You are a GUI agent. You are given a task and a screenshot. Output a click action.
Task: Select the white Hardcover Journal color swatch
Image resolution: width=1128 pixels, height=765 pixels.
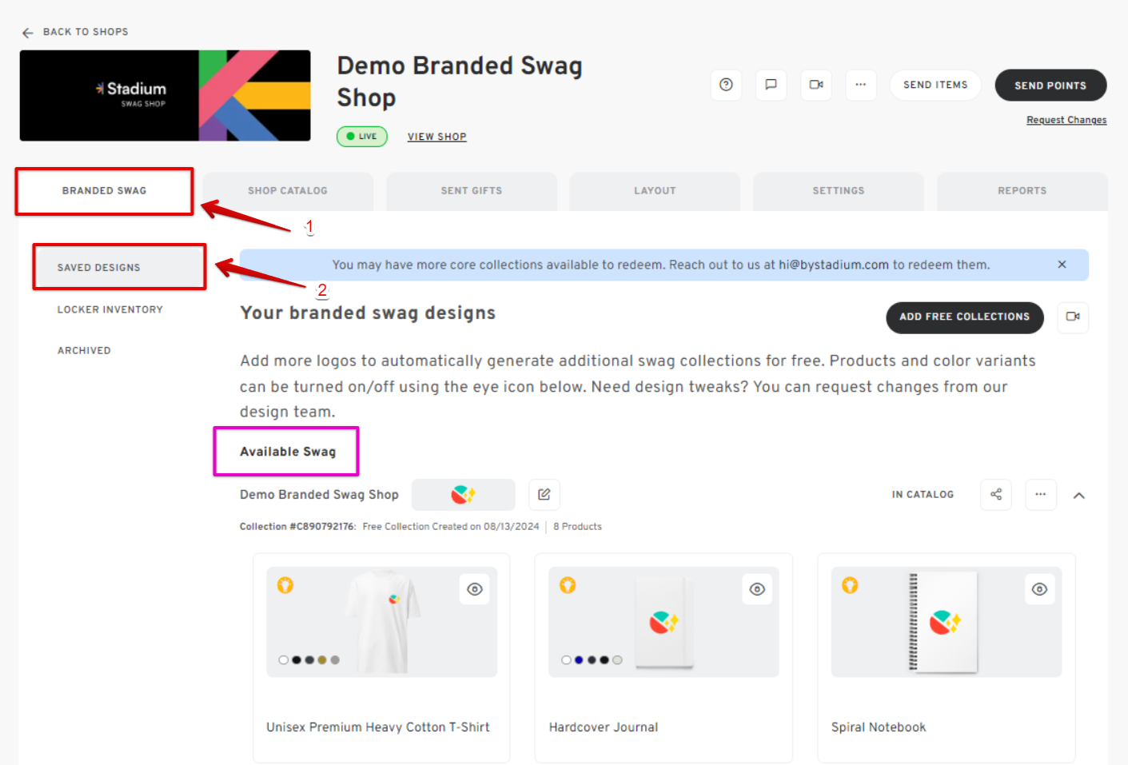tap(566, 660)
